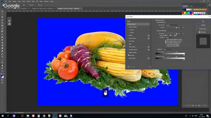This screenshot has height=118, width=211.
Task: Add another Stroke effect with plus icon
Action: 149,35
